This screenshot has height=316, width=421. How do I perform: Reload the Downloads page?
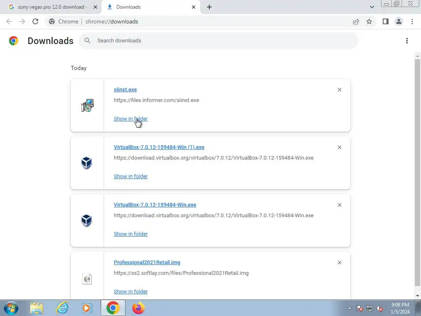[x=35, y=21]
